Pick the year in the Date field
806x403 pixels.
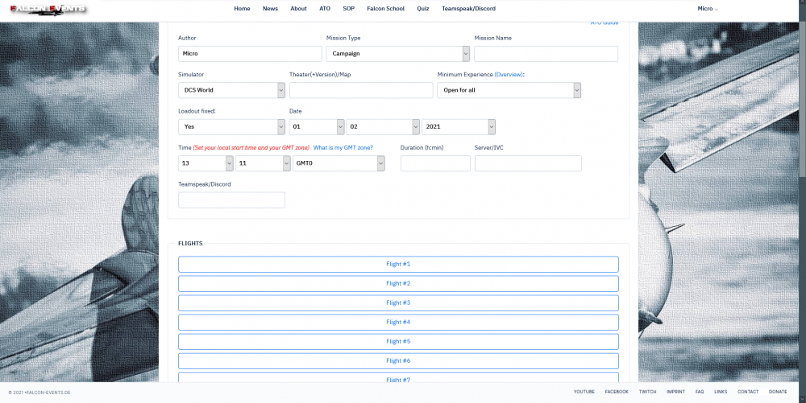pos(456,127)
